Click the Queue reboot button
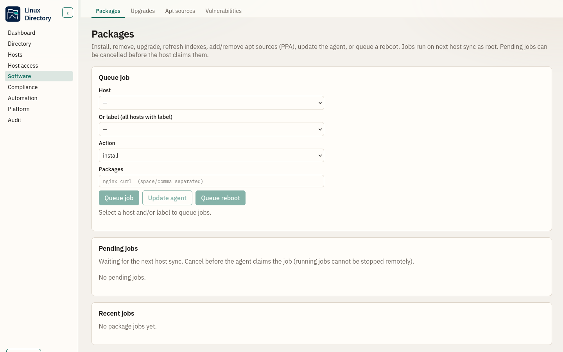 221,198
